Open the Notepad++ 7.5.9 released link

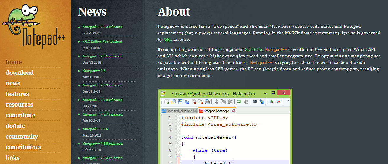click(102, 85)
